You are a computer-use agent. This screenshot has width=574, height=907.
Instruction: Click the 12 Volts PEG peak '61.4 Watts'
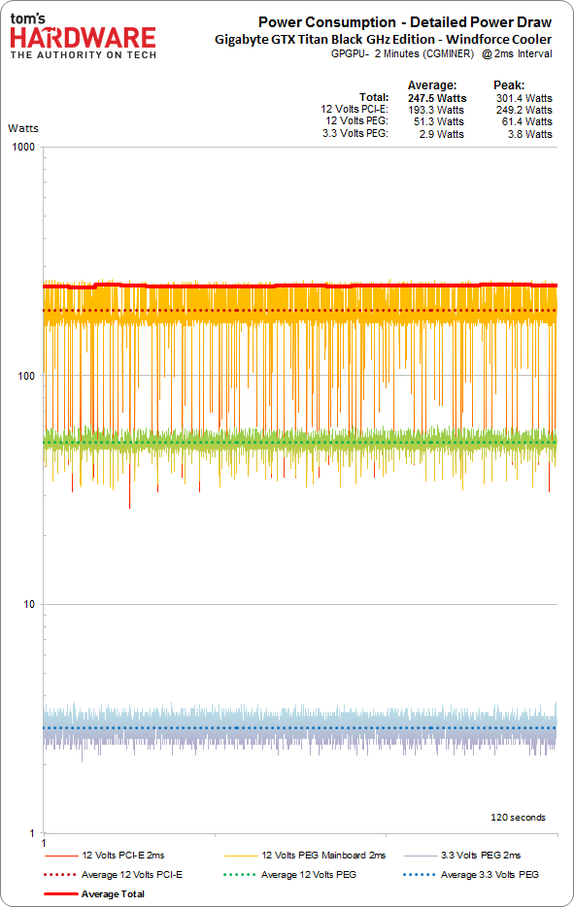pos(526,121)
